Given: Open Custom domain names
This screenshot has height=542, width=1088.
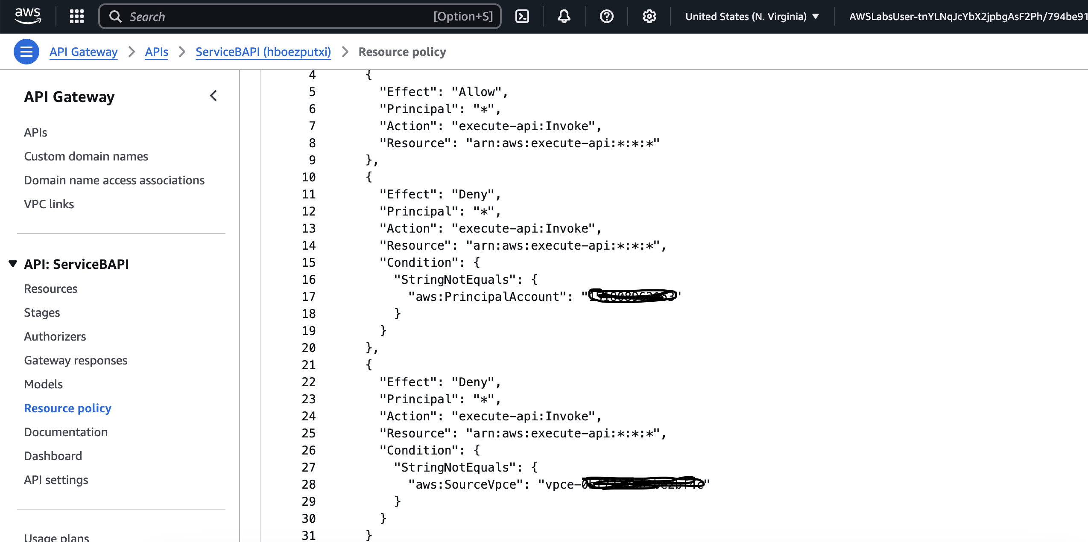Looking at the screenshot, I should coord(86,156).
